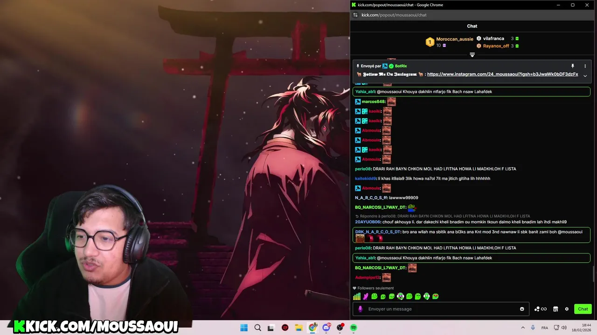Open the network status icon in system tray
Viewport: 597px width, 335px height.
pos(556,328)
